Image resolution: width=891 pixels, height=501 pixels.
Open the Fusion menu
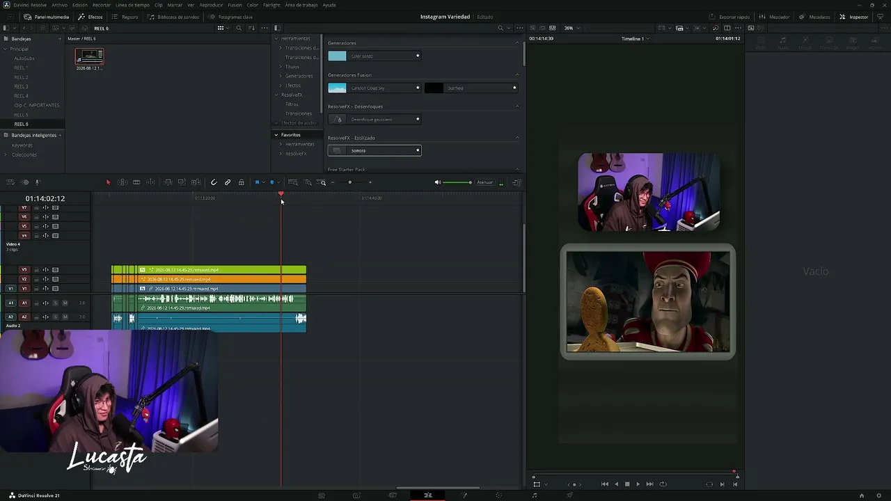click(x=235, y=5)
